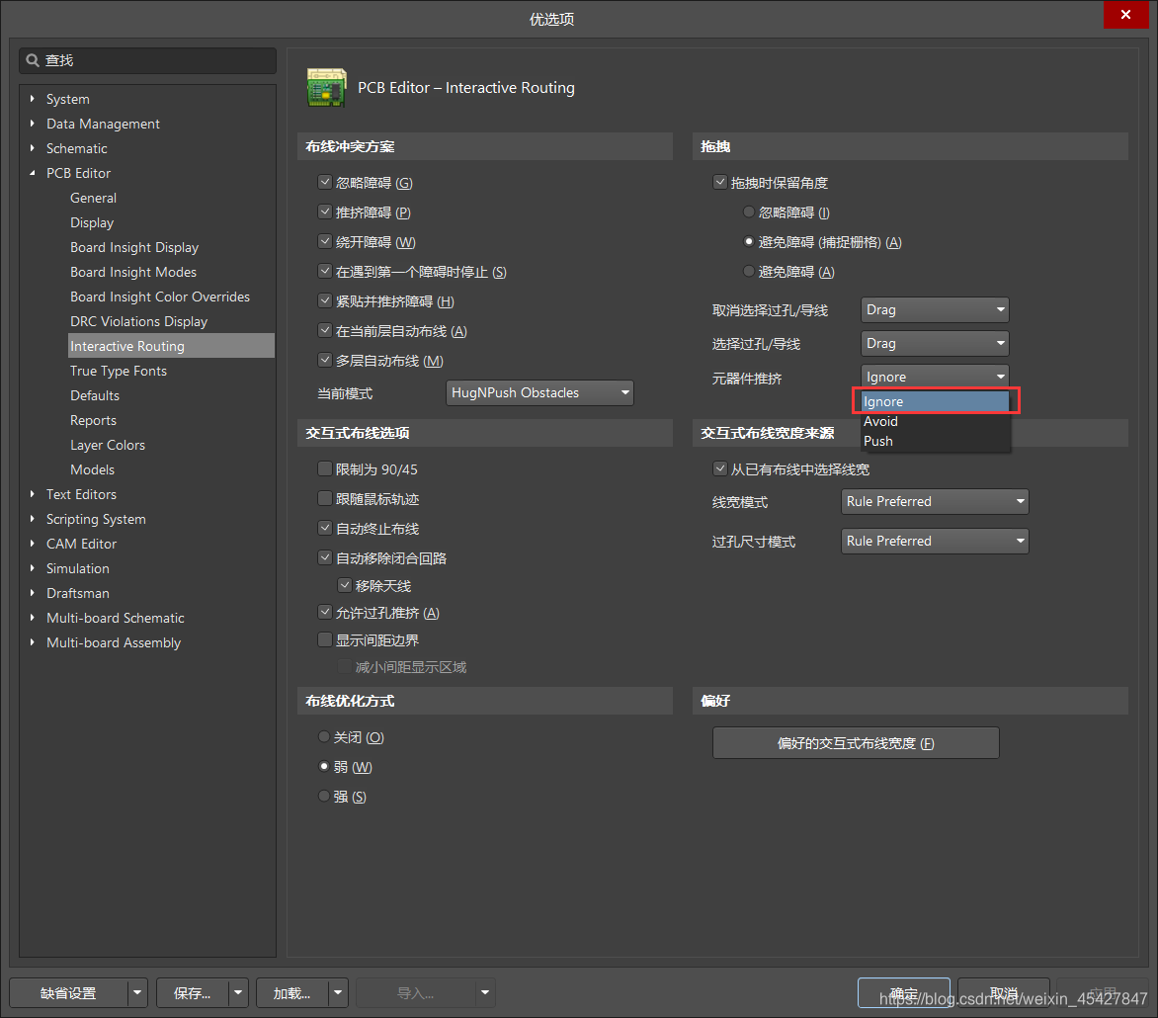Toggle 移除天线 checkbox
This screenshot has height=1018, width=1158.
coord(345,585)
